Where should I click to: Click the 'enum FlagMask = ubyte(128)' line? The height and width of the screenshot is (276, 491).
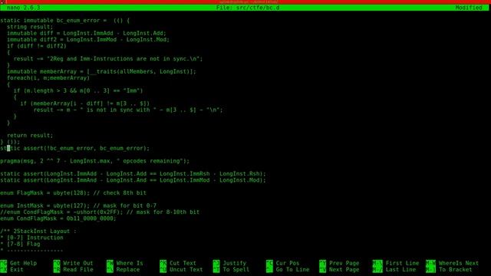pos(73,193)
